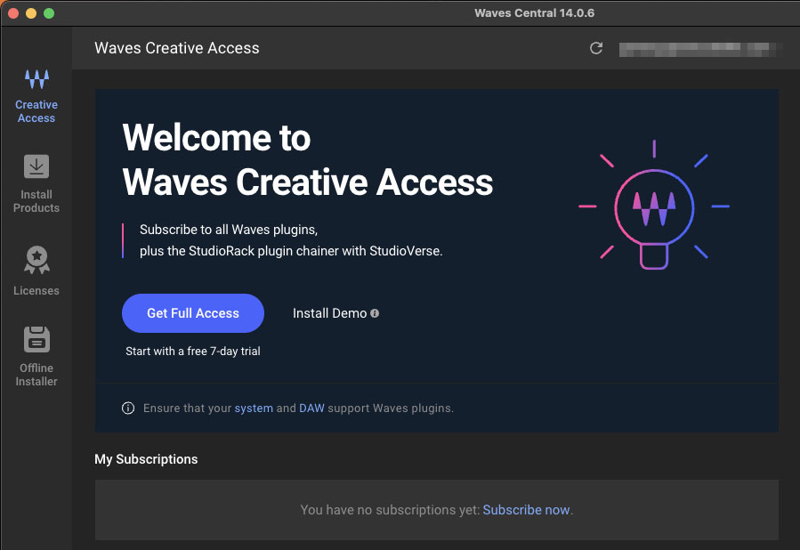Image resolution: width=800 pixels, height=550 pixels.
Task: Minimize the window with yellow button
Action: point(31,13)
